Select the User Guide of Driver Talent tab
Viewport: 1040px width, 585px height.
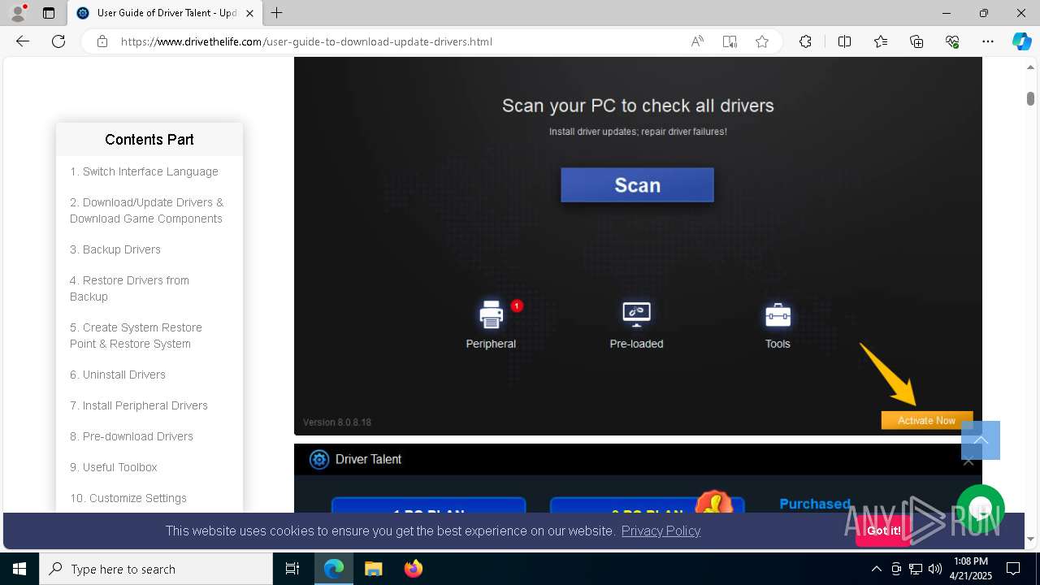pyautogui.click(x=165, y=13)
